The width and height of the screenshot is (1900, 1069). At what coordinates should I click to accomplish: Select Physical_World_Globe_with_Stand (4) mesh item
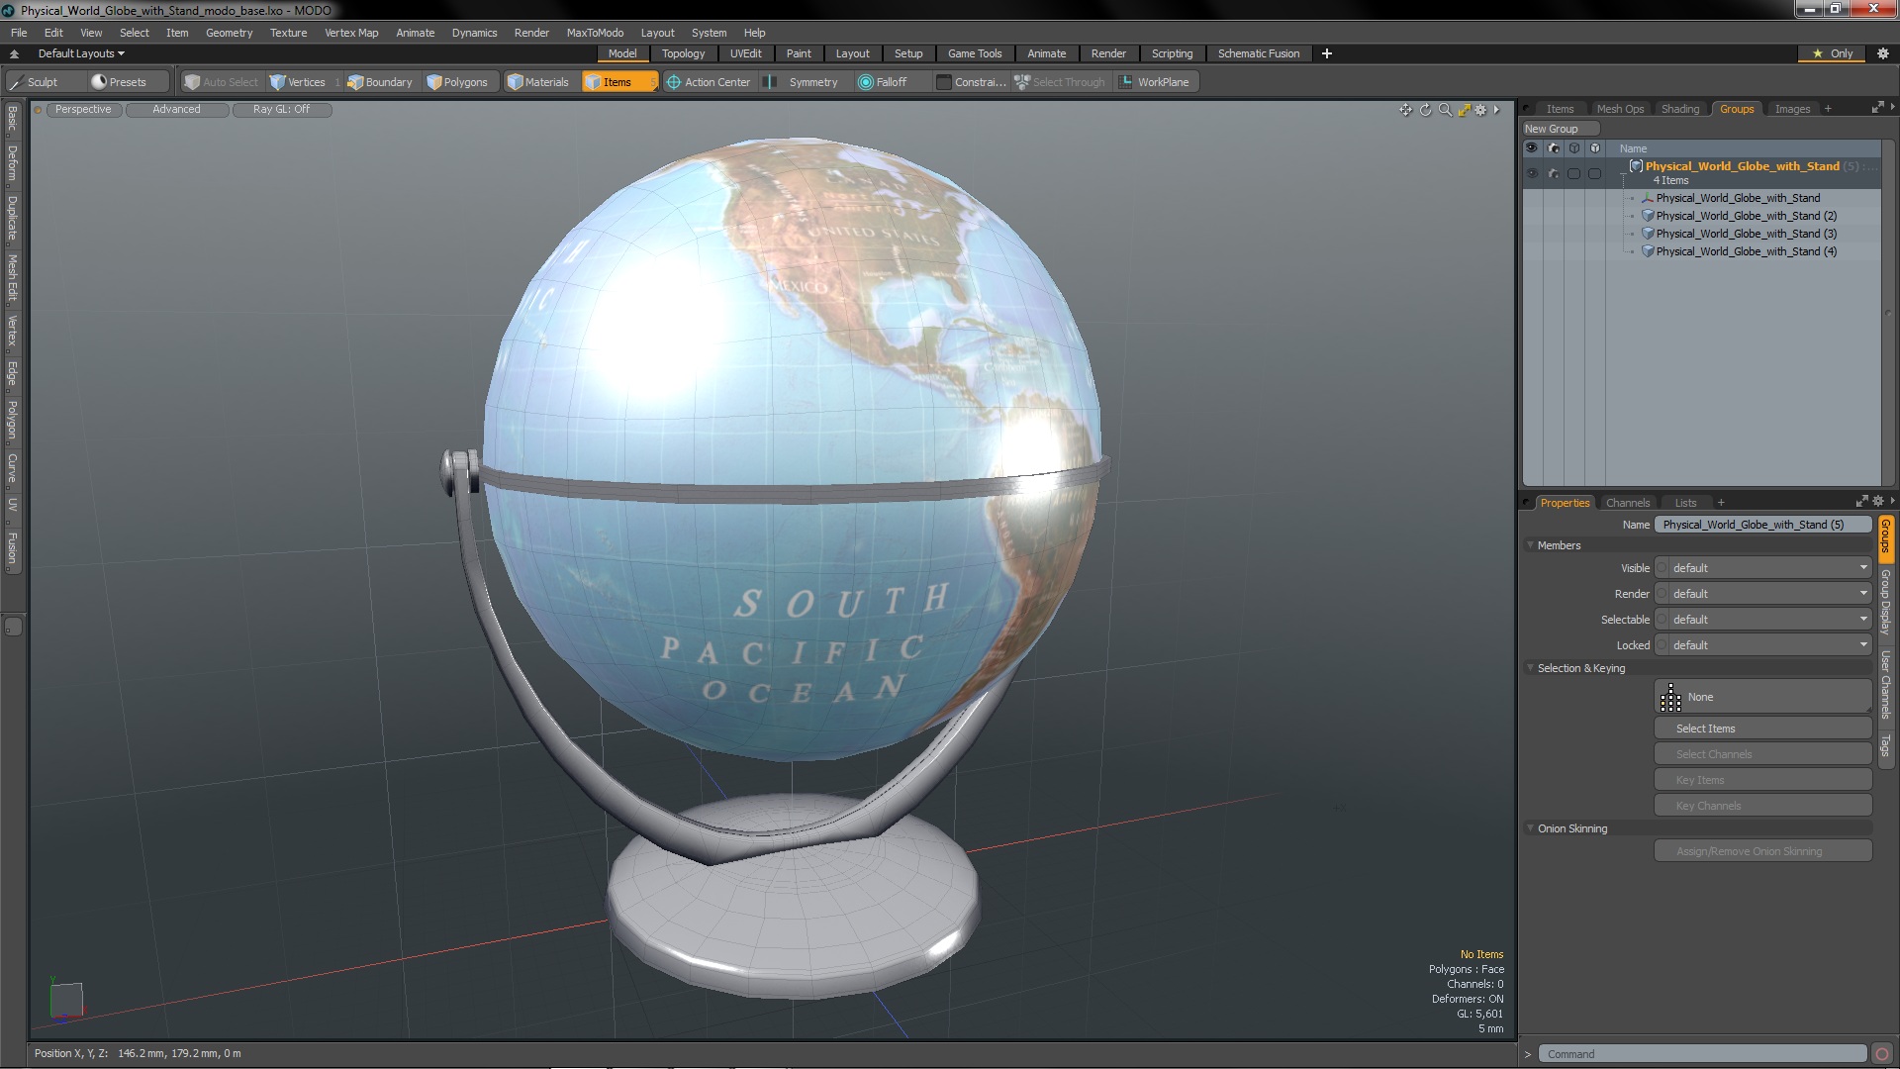coord(1746,251)
